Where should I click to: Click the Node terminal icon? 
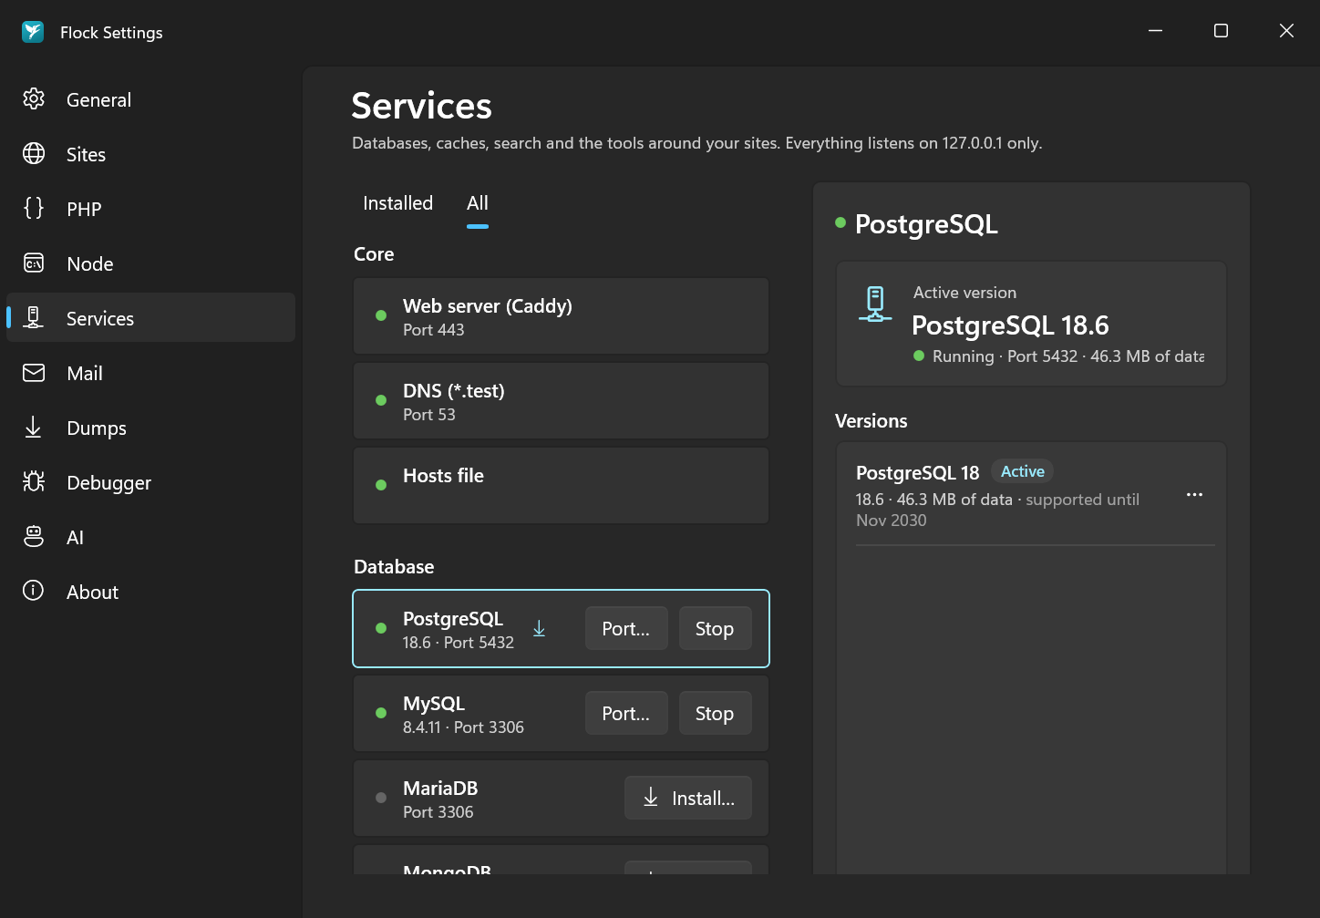(x=34, y=263)
